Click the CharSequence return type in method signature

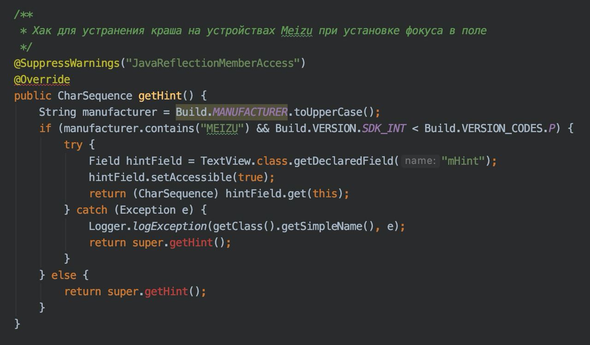(95, 96)
